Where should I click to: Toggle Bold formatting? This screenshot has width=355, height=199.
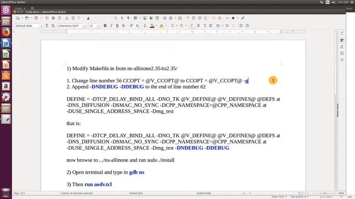105,26
